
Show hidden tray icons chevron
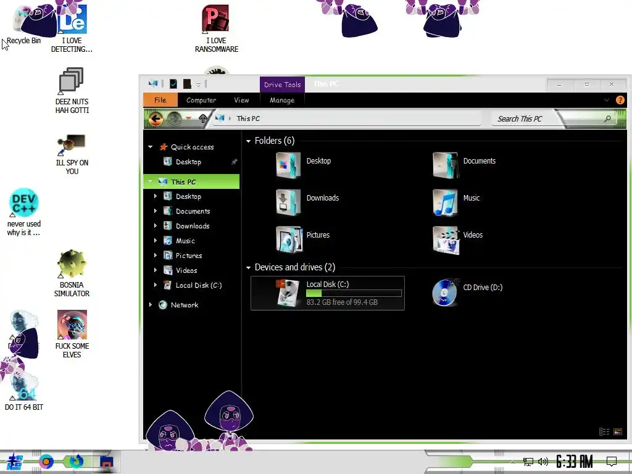(x=513, y=462)
